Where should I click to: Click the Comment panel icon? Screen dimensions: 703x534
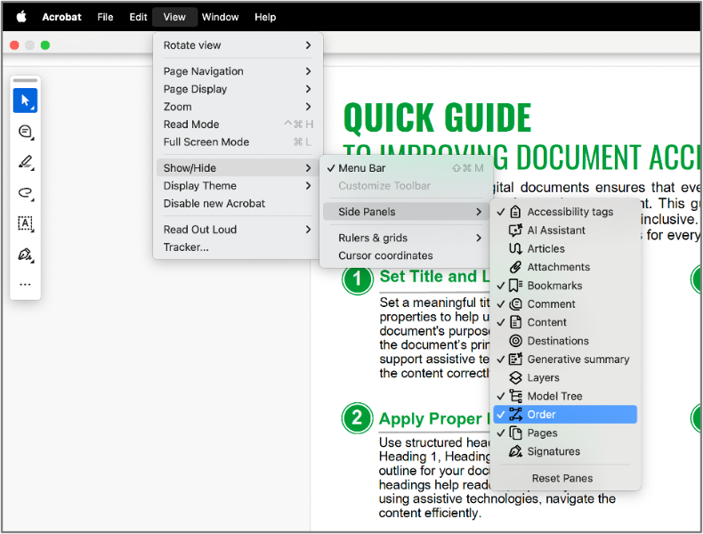pyautogui.click(x=515, y=304)
